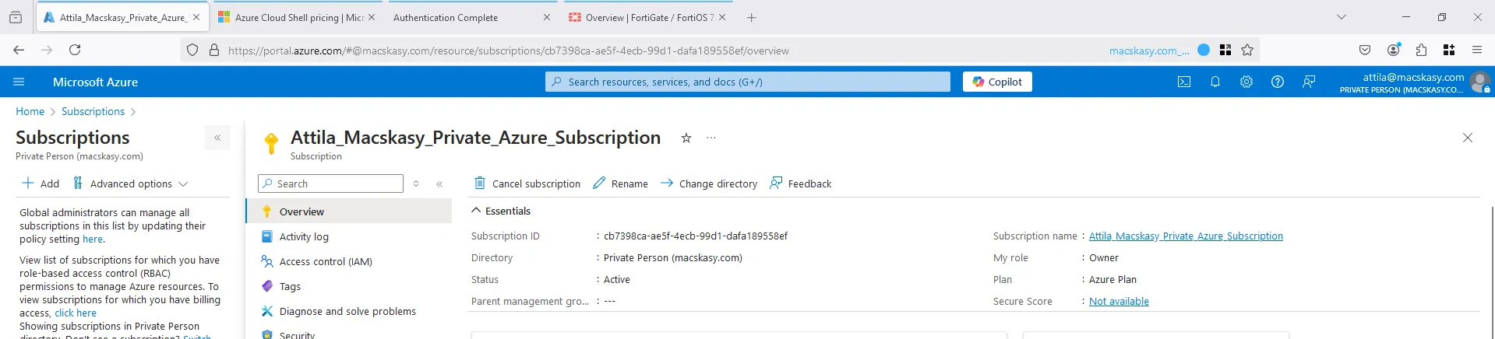Click Cancel subscription

tap(527, 183)
